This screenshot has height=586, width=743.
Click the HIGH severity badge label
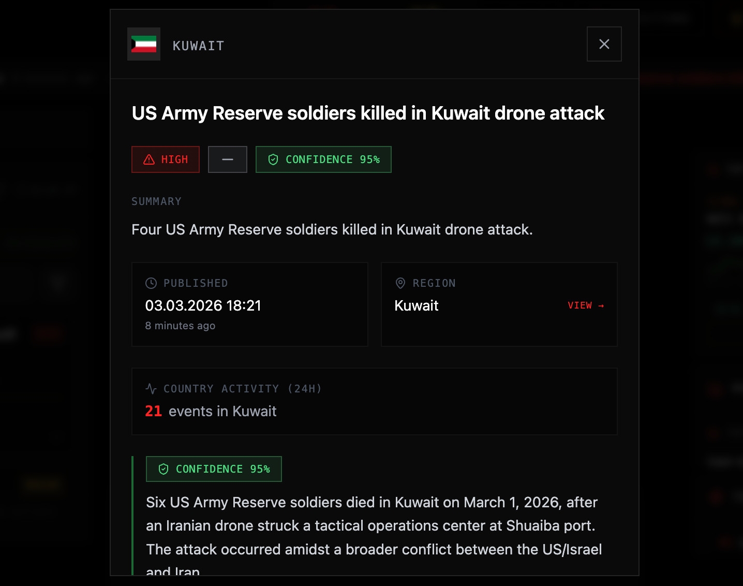[174, 159]
